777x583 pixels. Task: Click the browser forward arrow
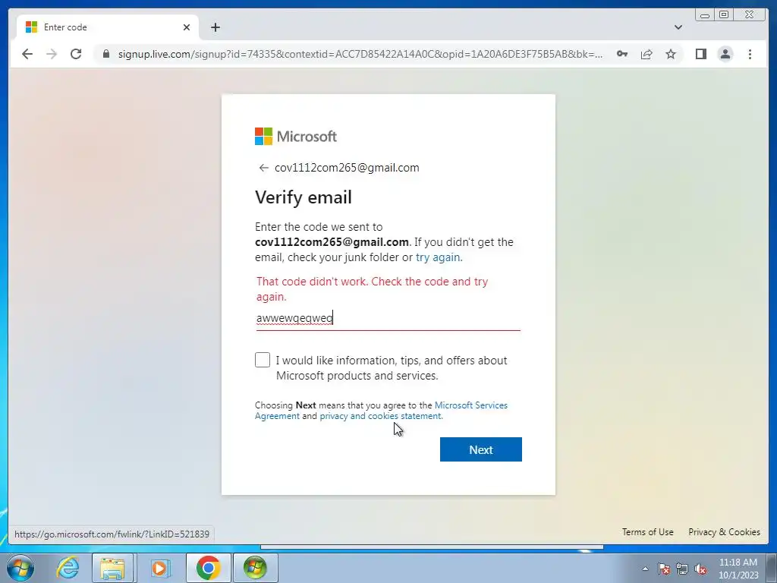click(x=52, y=54)
